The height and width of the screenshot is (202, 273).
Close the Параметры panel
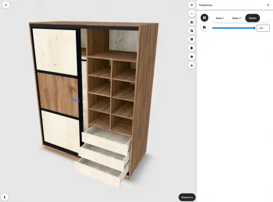[268, 5]
